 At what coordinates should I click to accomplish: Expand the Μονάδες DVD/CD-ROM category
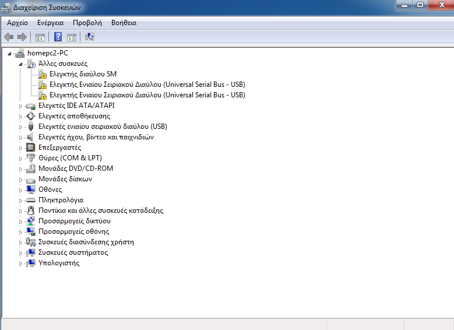(20, 169)
